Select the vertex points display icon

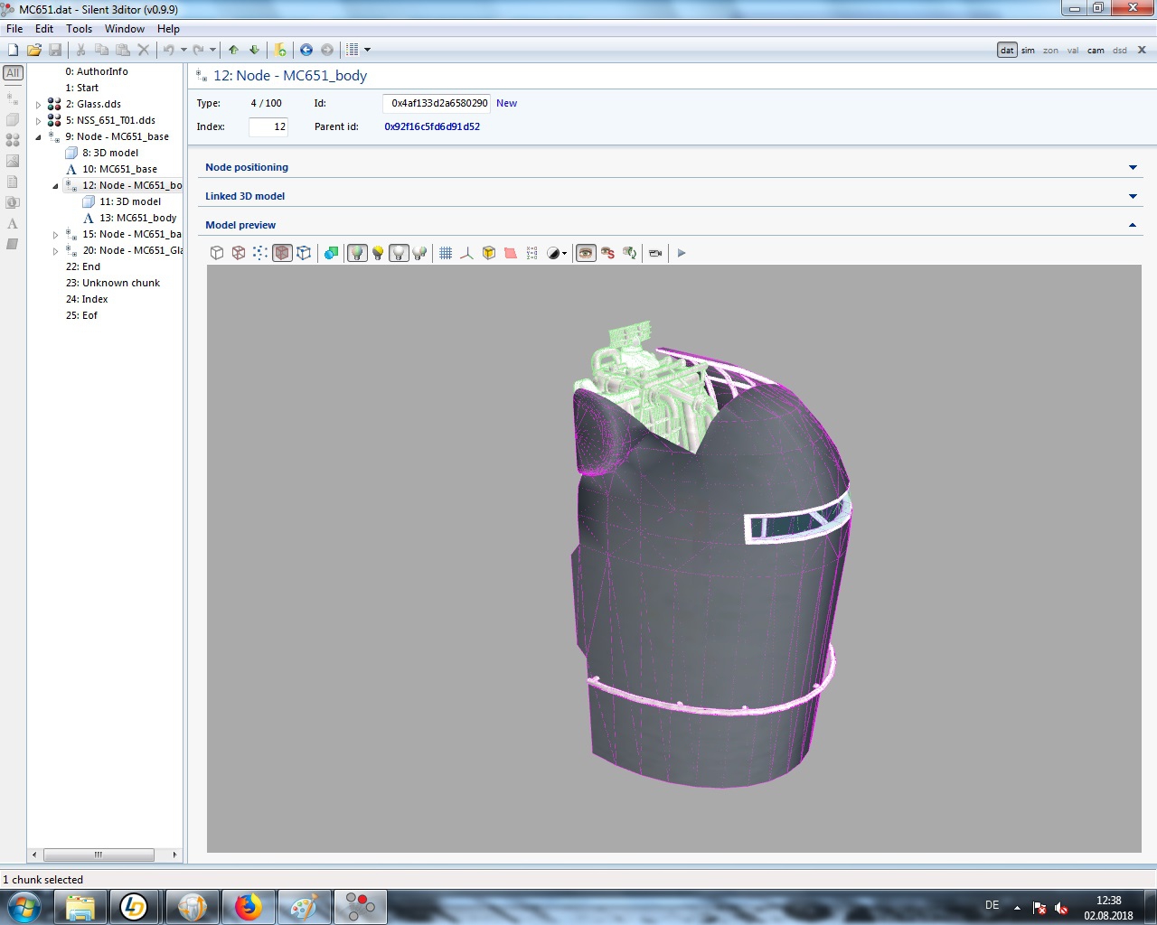(260, 253)
